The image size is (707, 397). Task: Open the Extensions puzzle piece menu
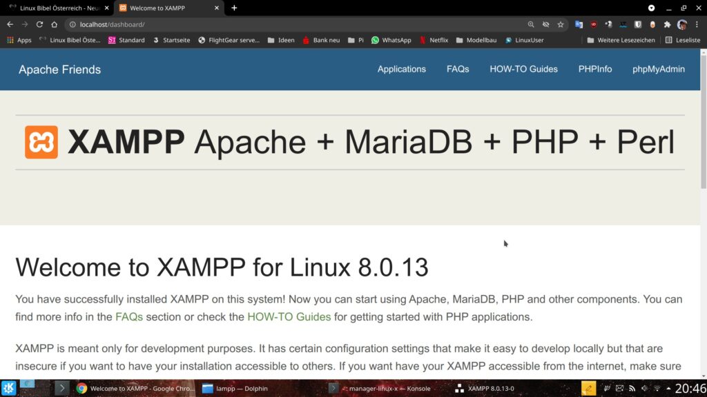point(668,24)
